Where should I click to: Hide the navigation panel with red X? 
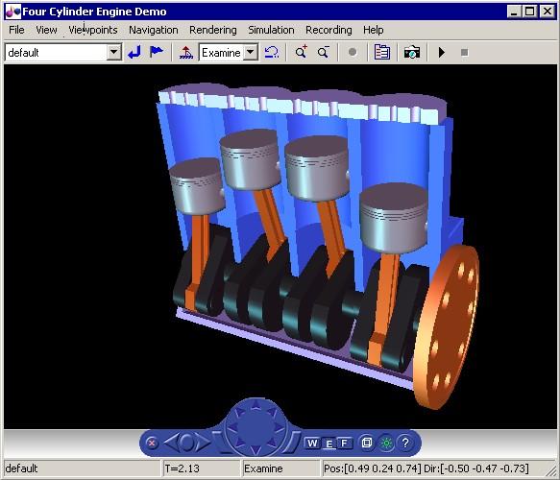(152, 443)
